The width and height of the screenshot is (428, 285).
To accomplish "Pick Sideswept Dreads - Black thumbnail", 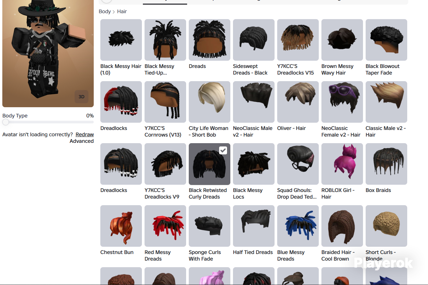I will tap(254, 40).
